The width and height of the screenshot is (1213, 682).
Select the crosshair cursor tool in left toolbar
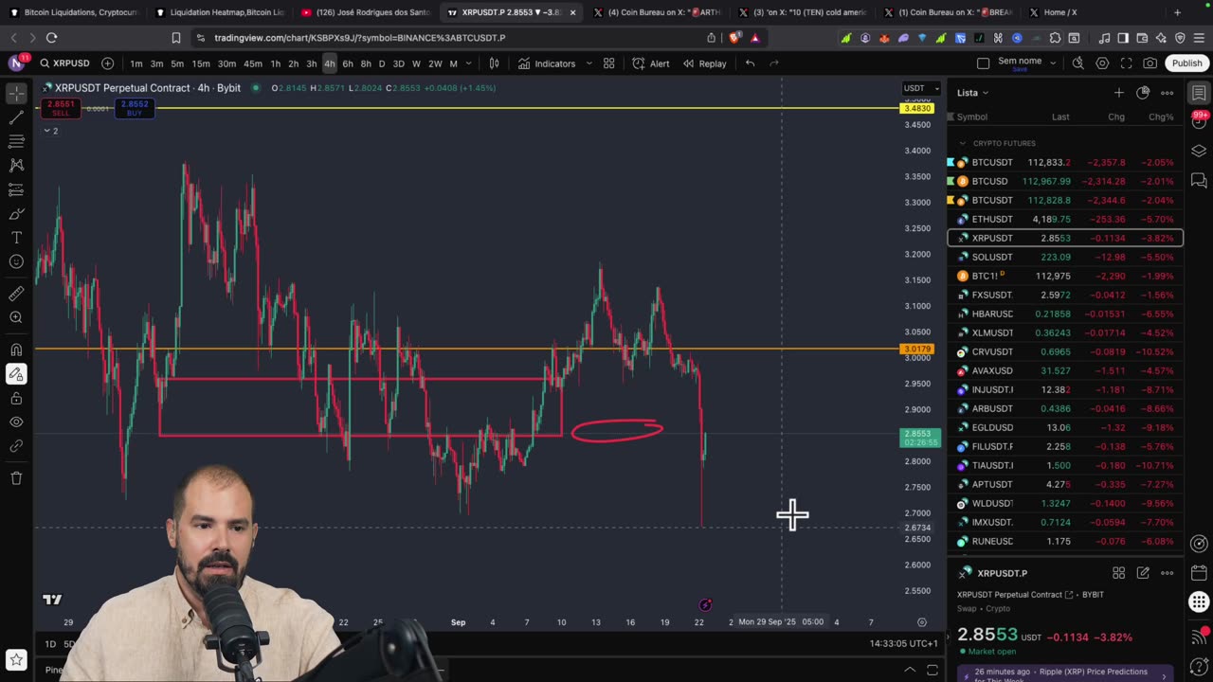pos(16,94)
